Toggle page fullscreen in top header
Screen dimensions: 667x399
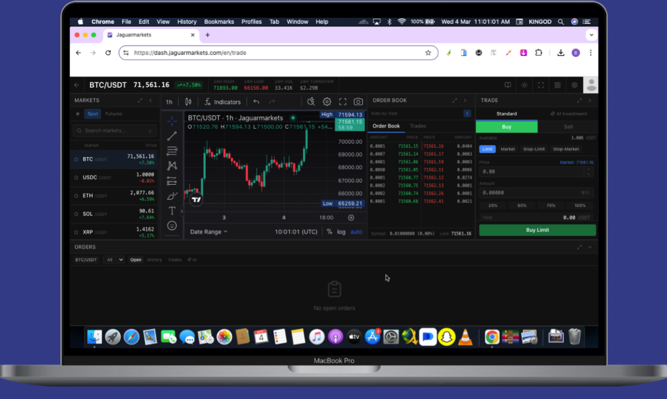click(x=541, y=85)
